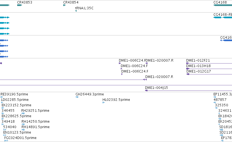Screen dimensions: 232x142
Task: Select the tRNA:L:35C gene marker
Action: click(x=76, y=11)
